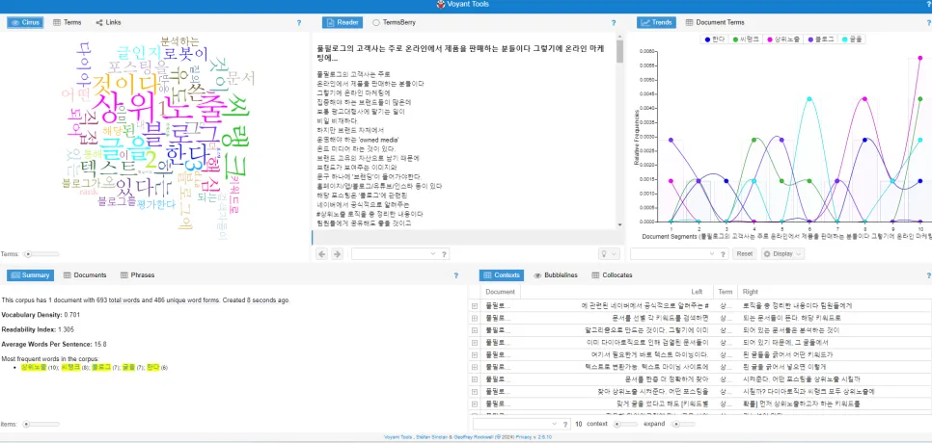Expand the Contexts row '텍스트로 변환가능'

pyautogui.click(x=475, y=367)
